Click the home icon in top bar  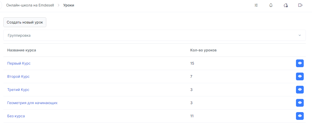pyautogui.click(x=286, y=5)
